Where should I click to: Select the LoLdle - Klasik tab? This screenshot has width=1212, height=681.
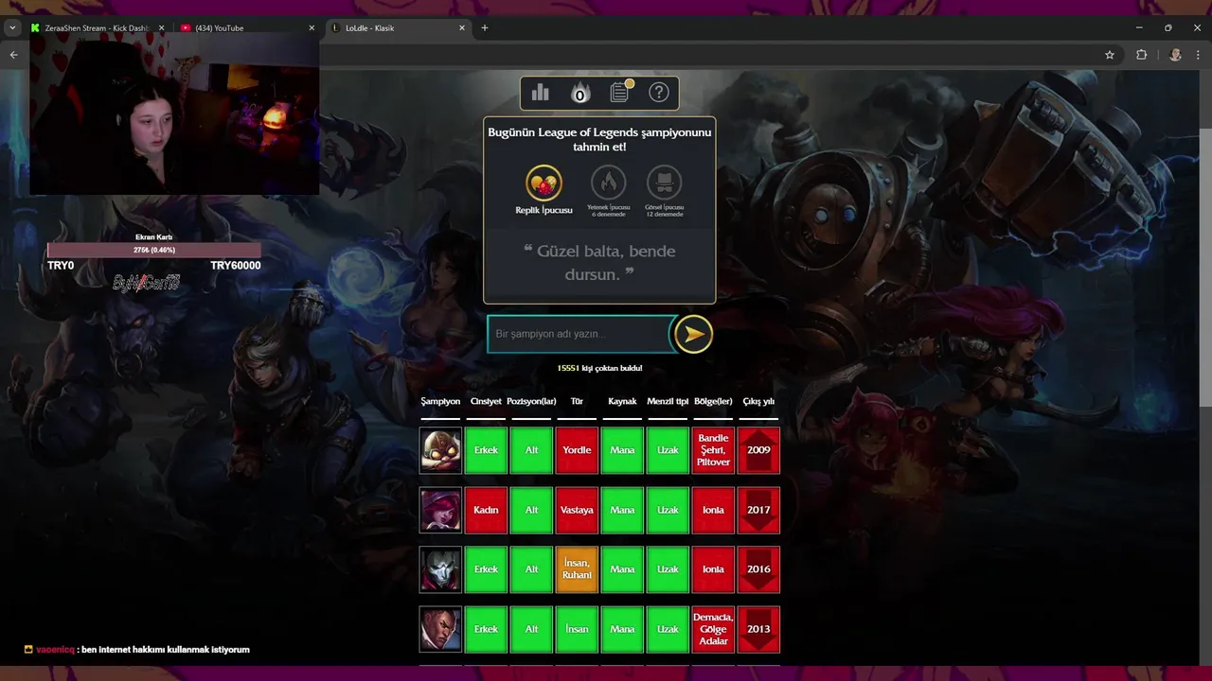tap(399, 27)
